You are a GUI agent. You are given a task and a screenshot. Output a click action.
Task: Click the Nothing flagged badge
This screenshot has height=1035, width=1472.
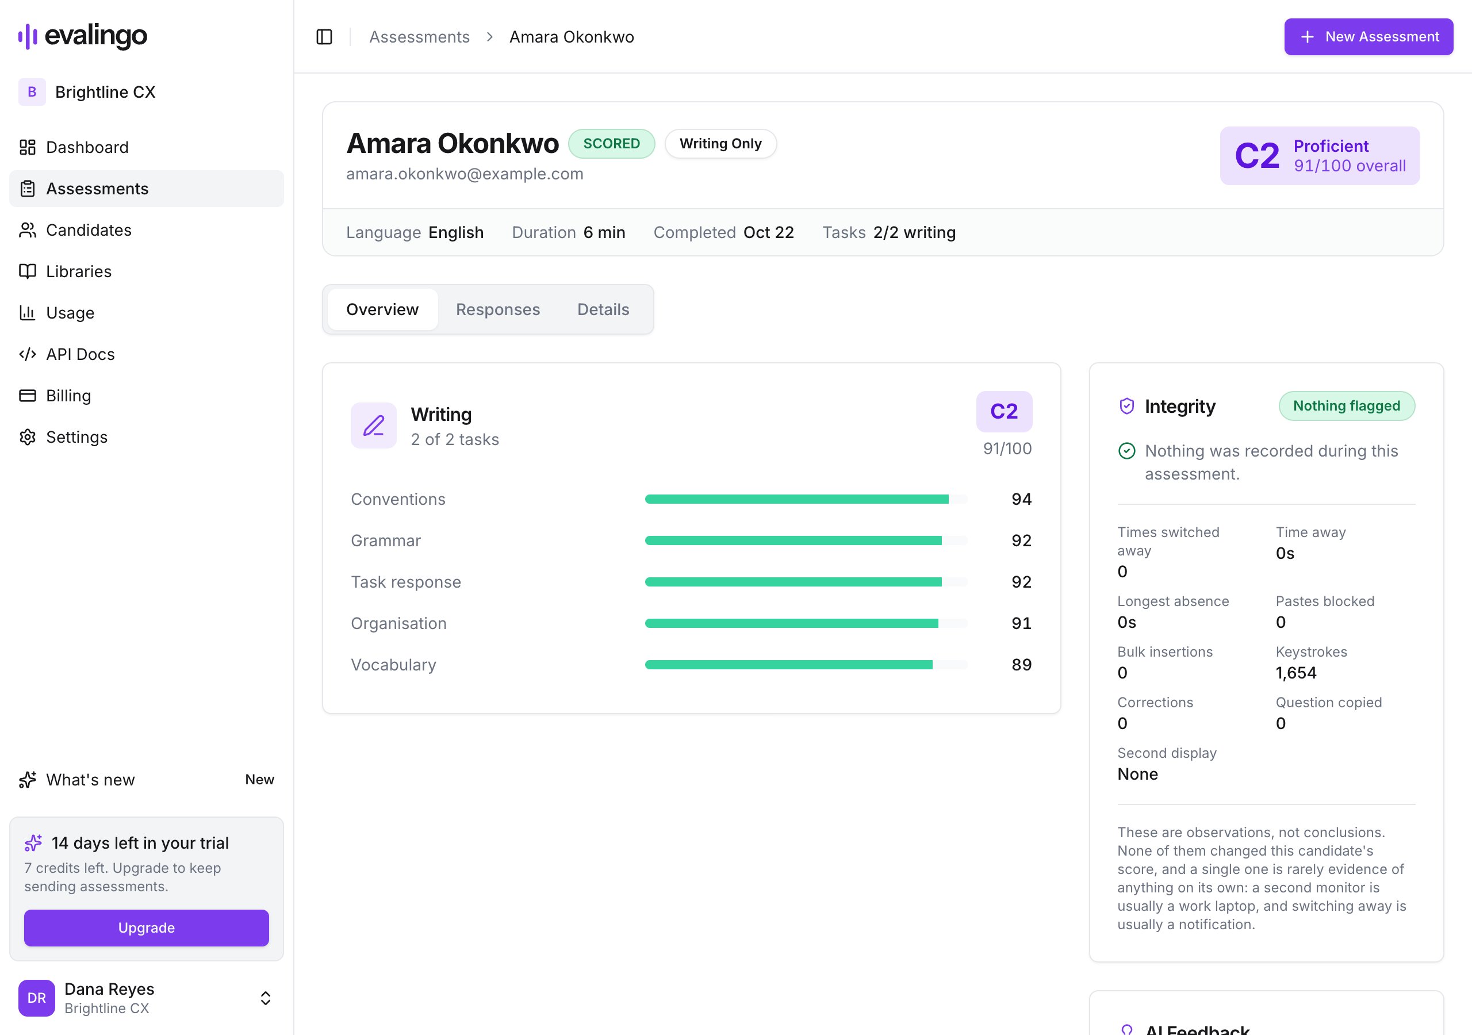point(1346,406)
